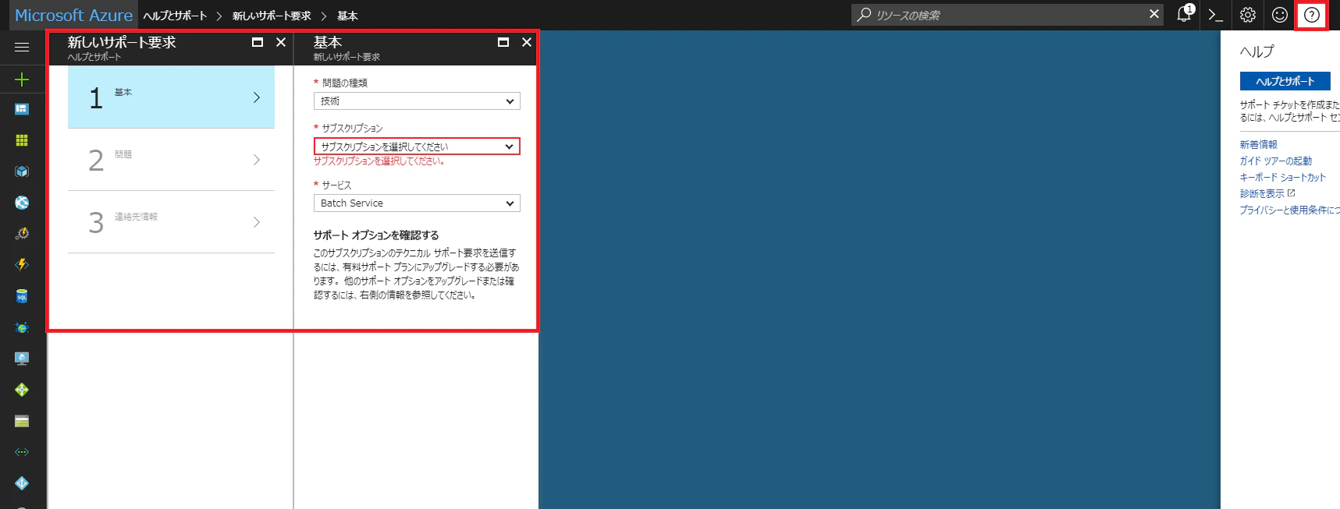Image resolution: width=1340 pixels, height=509 pixels.
Task: Go to ヘルプとサポート in the breadcrumb
Action: pyautogui.click(x=175, y=16)
